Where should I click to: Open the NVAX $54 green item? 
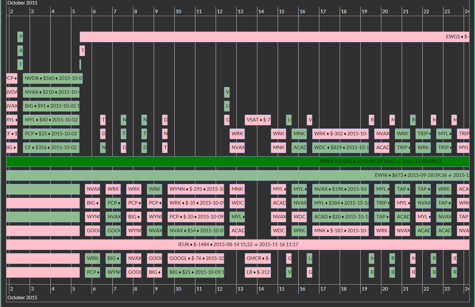coord(196,231)
